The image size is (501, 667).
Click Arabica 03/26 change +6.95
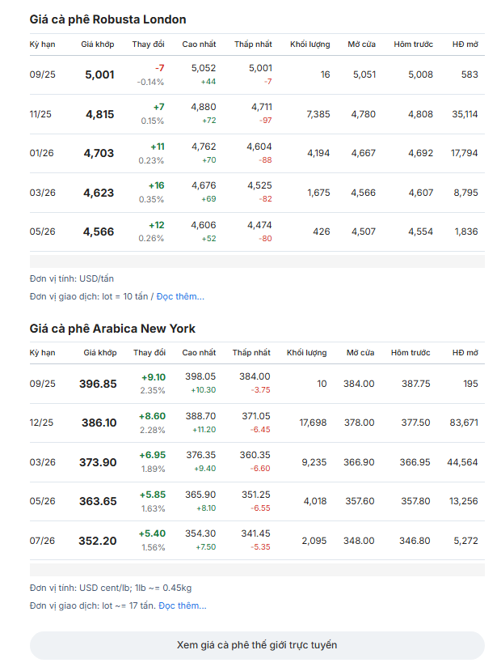[153, 455]
